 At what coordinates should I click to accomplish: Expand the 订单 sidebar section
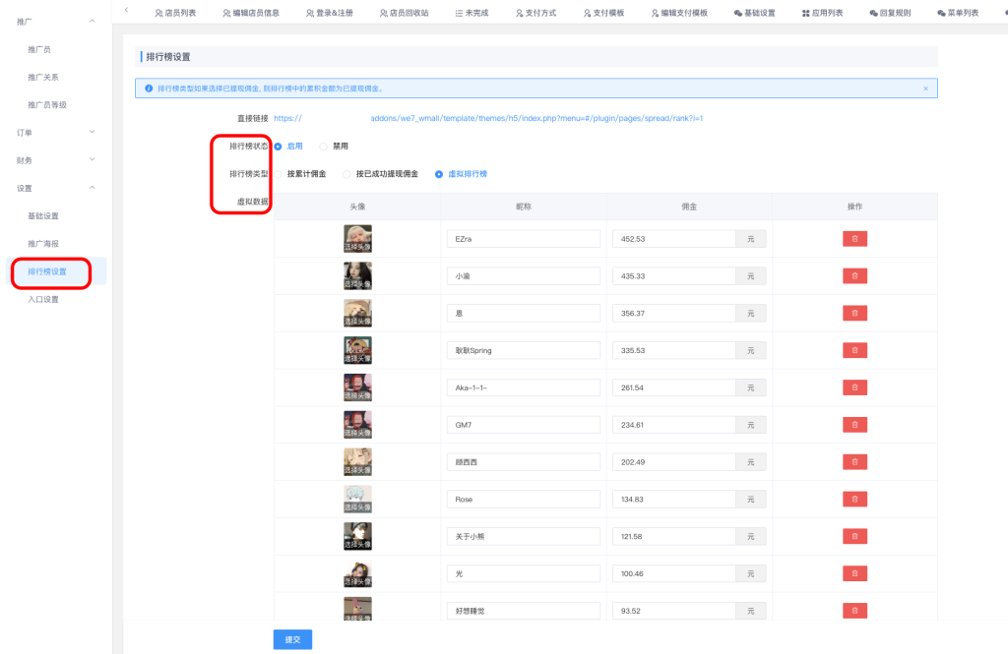point(92,132)
